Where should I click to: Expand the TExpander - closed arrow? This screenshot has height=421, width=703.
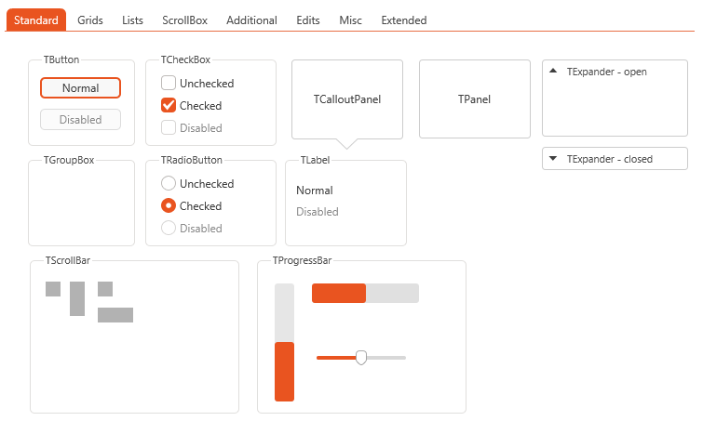click(x=553, y=158)
